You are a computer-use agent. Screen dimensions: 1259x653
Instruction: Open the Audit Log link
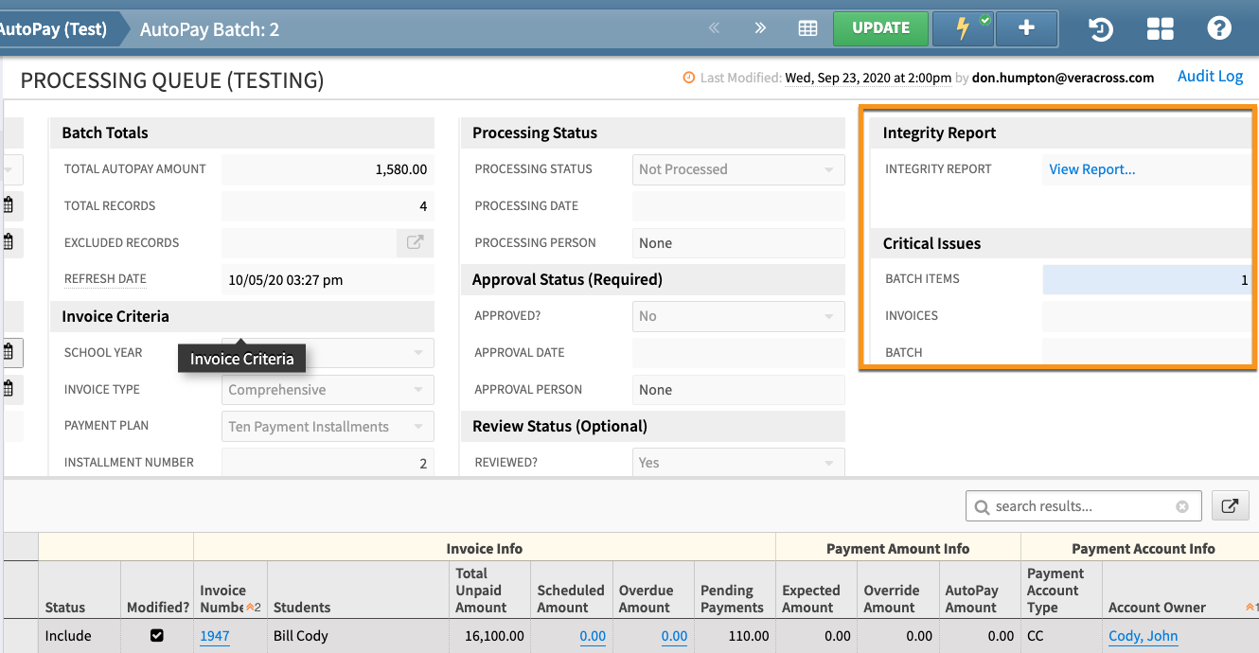1210,77
